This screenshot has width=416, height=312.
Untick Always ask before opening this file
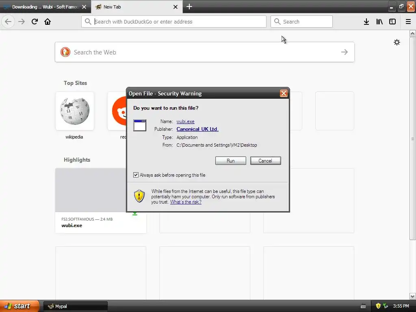tap(136, 175)
